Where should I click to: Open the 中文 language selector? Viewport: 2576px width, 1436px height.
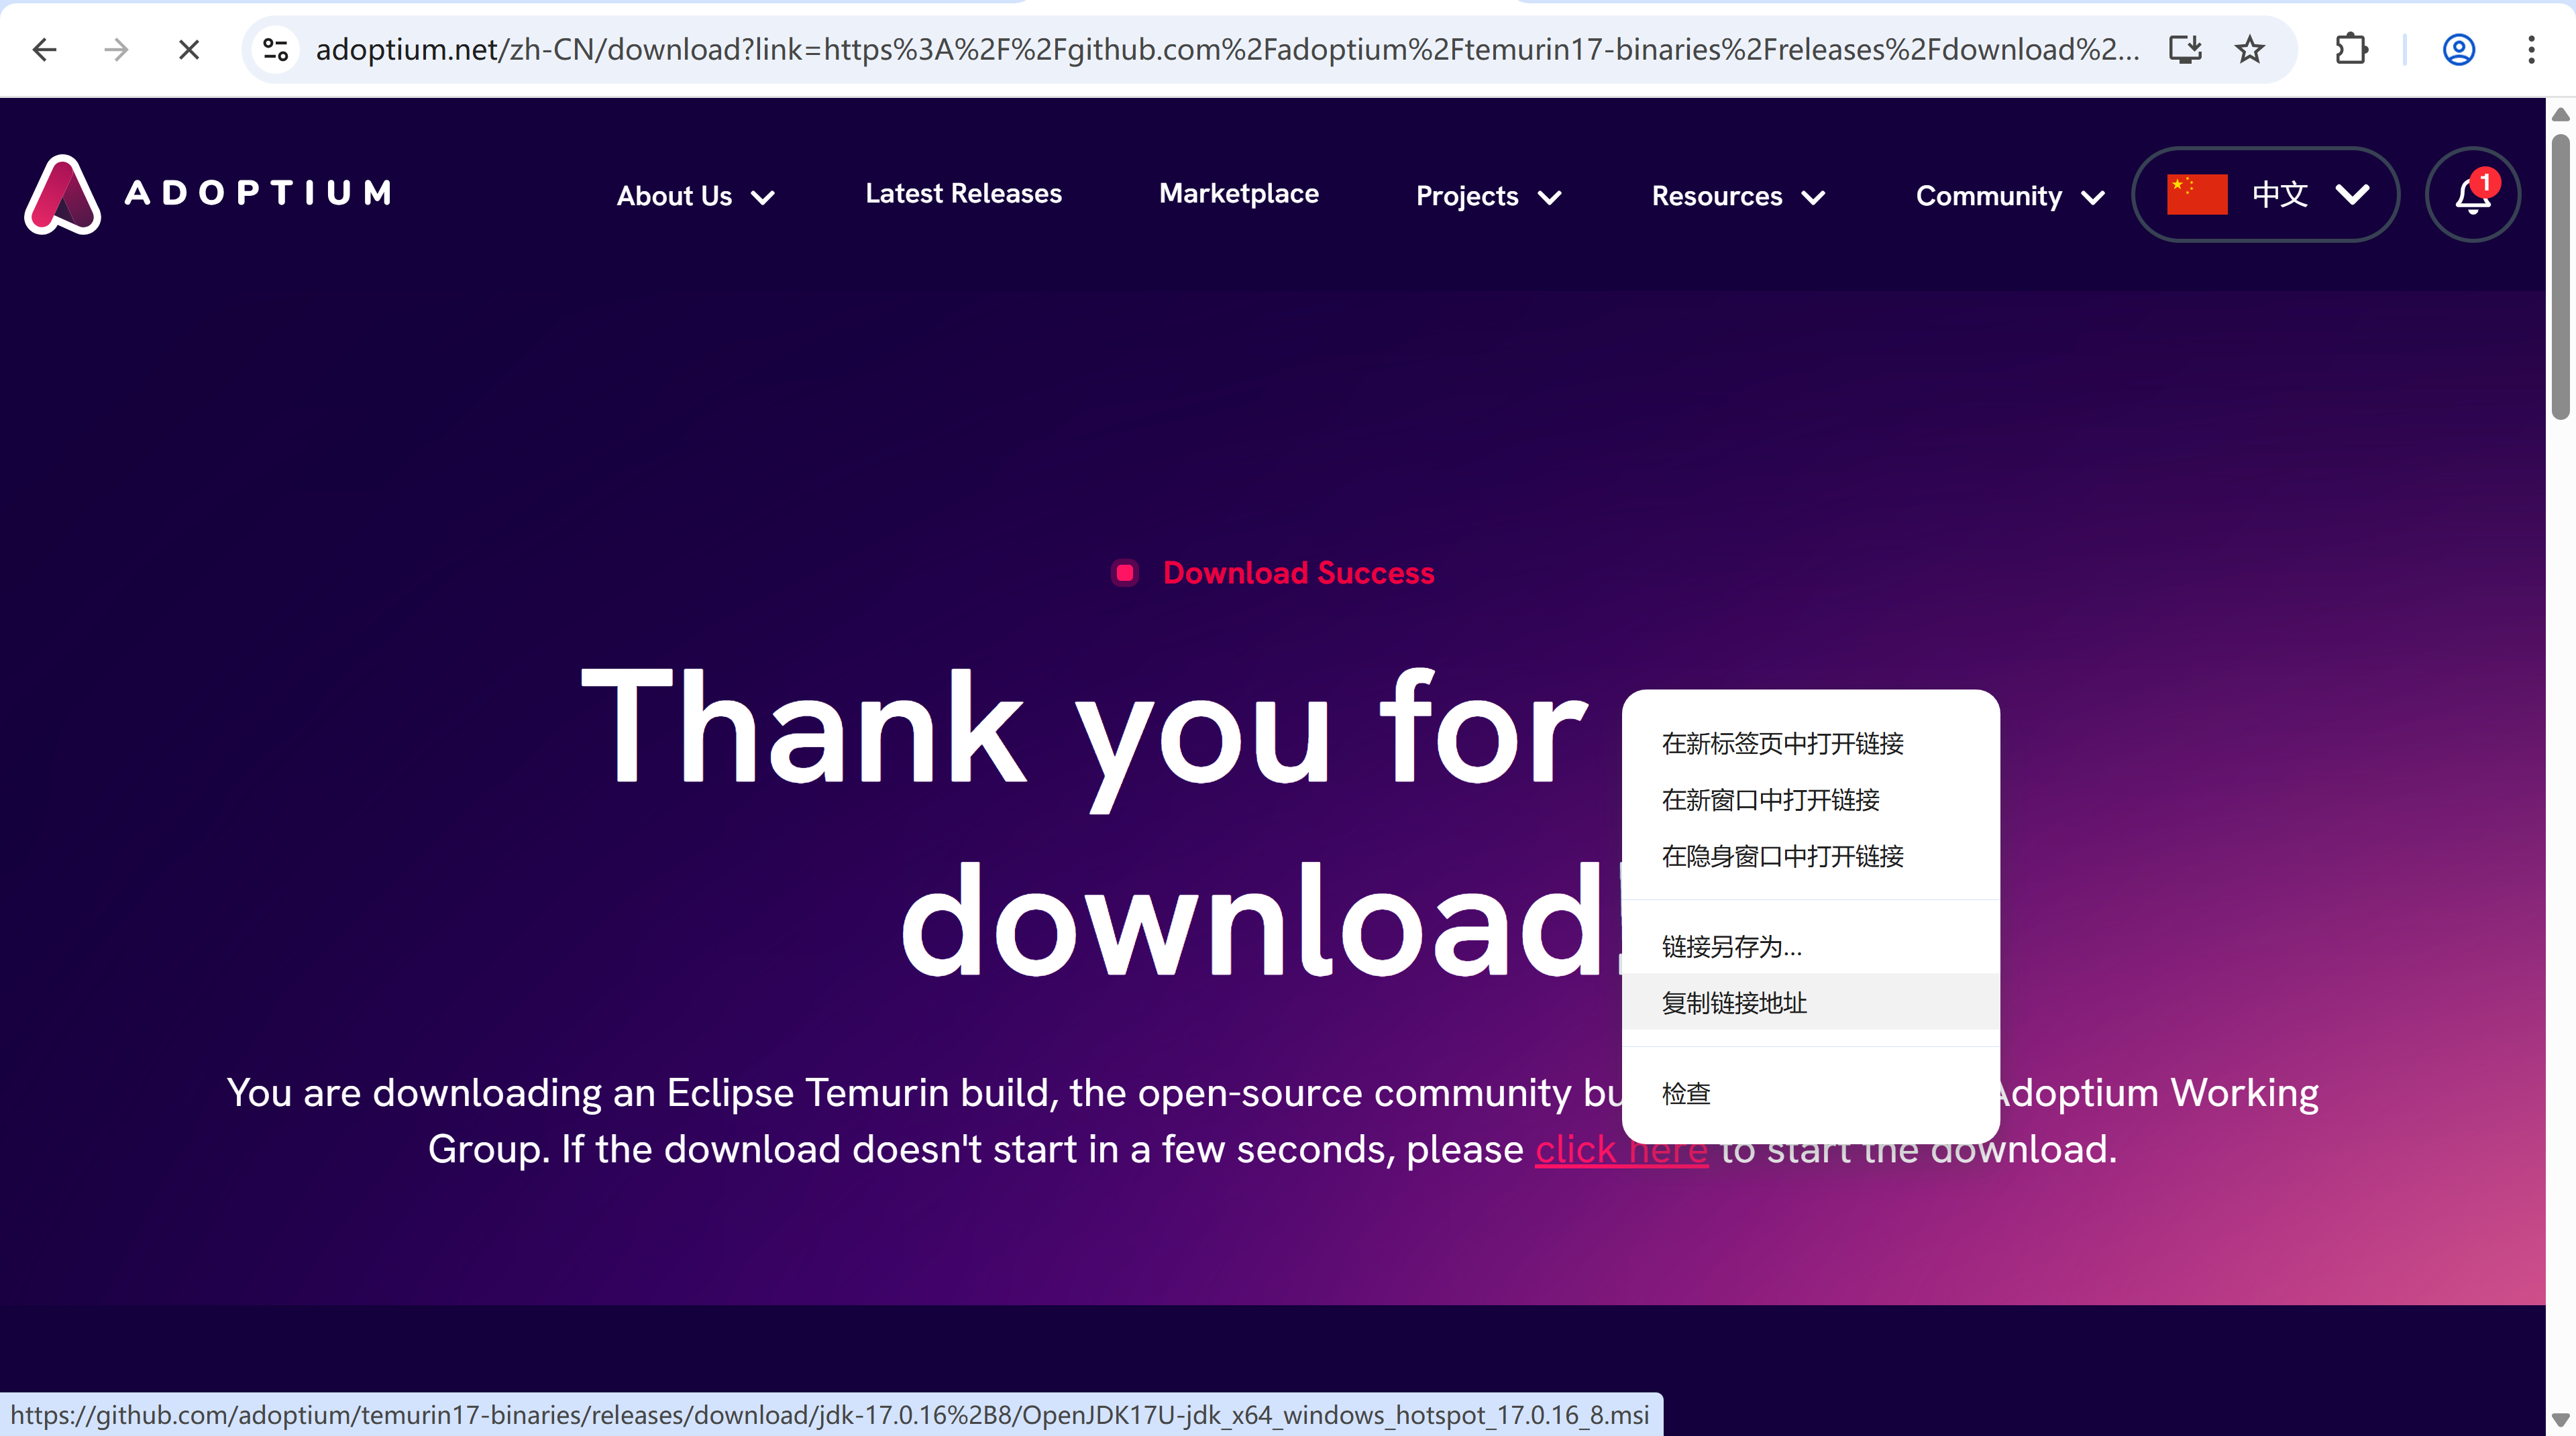click(2265, 194)
